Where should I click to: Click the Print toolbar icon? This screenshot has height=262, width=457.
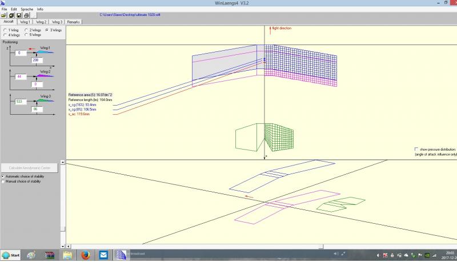click(26, 15)
